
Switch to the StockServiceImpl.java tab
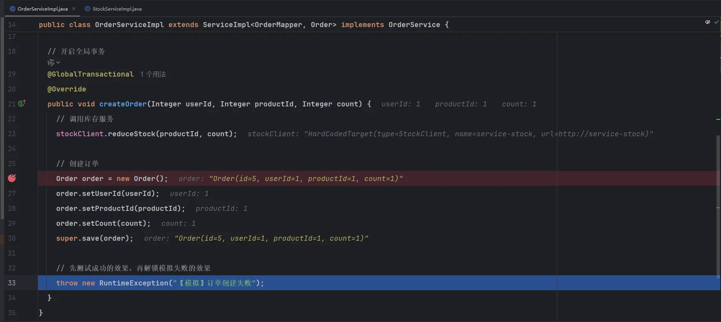(x=113, y=9)
